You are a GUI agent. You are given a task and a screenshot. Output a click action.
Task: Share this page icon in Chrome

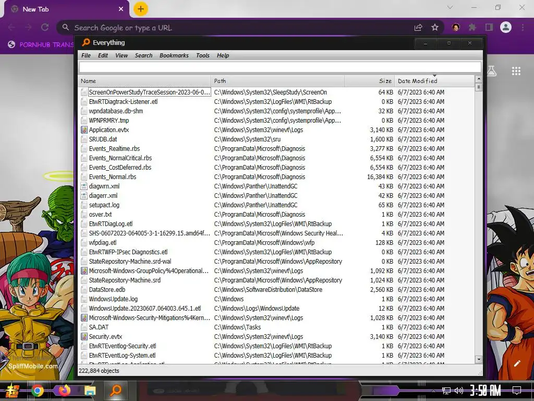[418, 27]
